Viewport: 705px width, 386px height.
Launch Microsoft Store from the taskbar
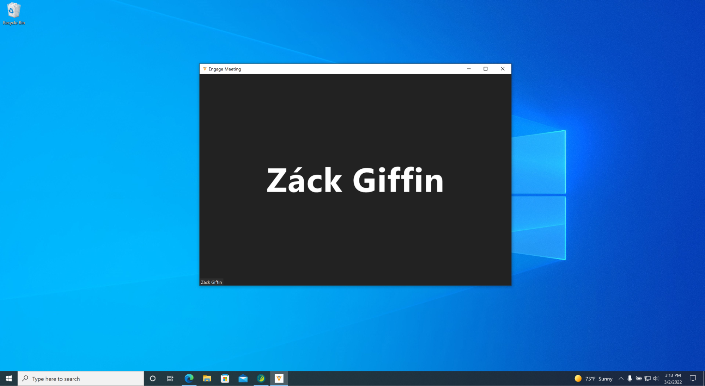(225, 379)
